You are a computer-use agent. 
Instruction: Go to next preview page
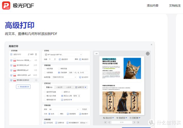click(134, 122)
